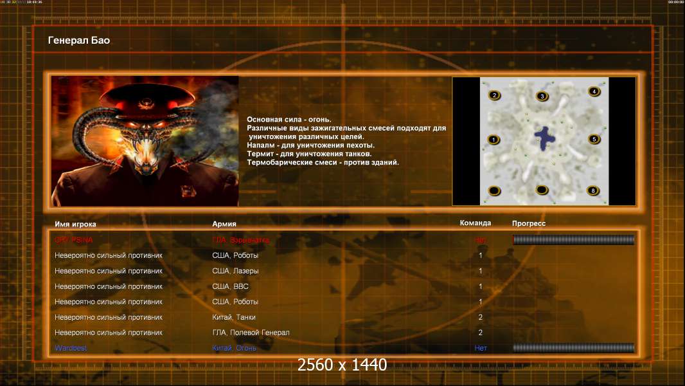The image size is (685, 386).
Task: Select player name ORY PSINA
Action: coord(73,239)
